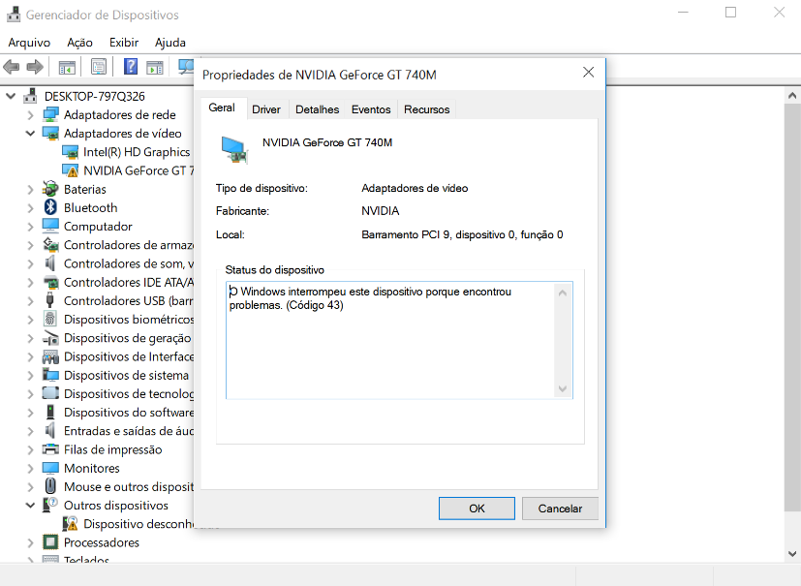Expand the Dispositivos do software branch
The width and height of the screenshot is (801, 586).
[x=31, y=413]
